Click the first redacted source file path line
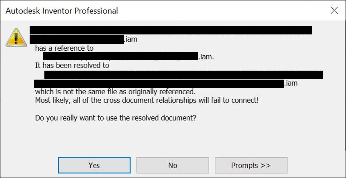346x178 pixels. tap(170, 30)
